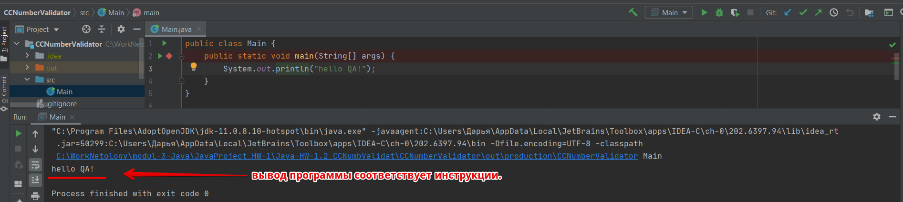Screen dimensions: 903x202
Task: Click the Project tree horizontal scrollbar
Action: (x=29, y=105)
